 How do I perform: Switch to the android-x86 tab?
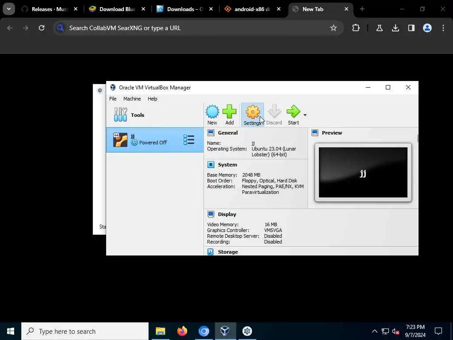(253, 9)
